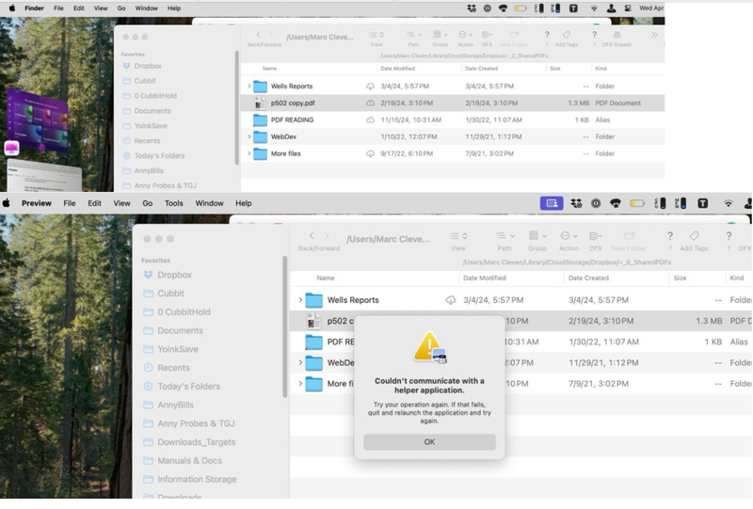The image size is (753, 509).
Task: Click cloud download icon on p502 copy.pdf row
Action: point(371,103)
